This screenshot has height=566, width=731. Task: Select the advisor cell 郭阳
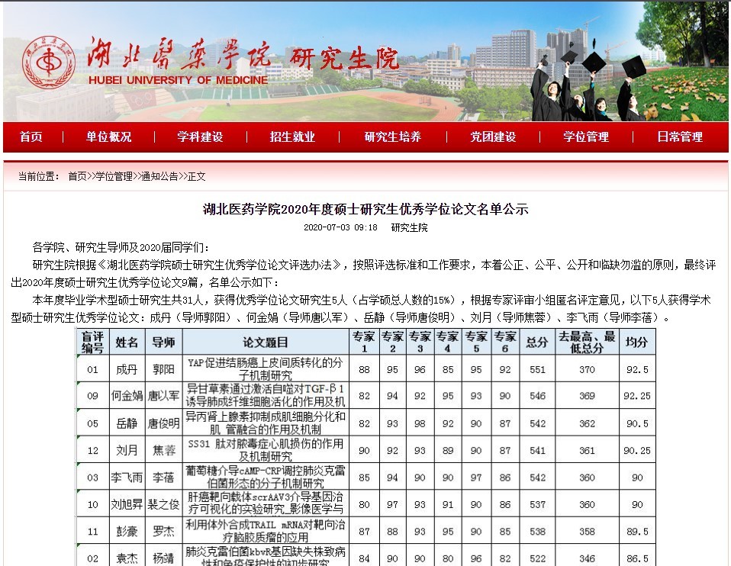[163, 369]
